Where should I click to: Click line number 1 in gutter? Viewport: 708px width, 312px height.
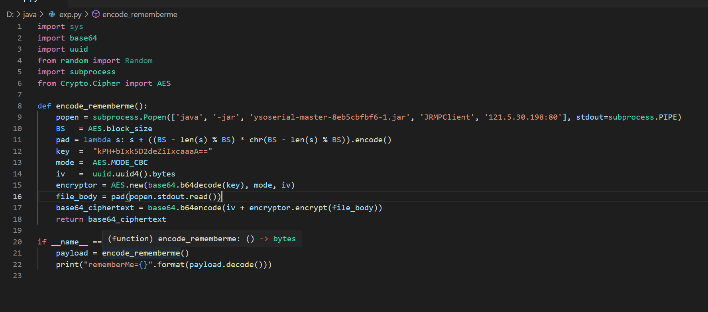pyautogui.click(x=20, y=27)
